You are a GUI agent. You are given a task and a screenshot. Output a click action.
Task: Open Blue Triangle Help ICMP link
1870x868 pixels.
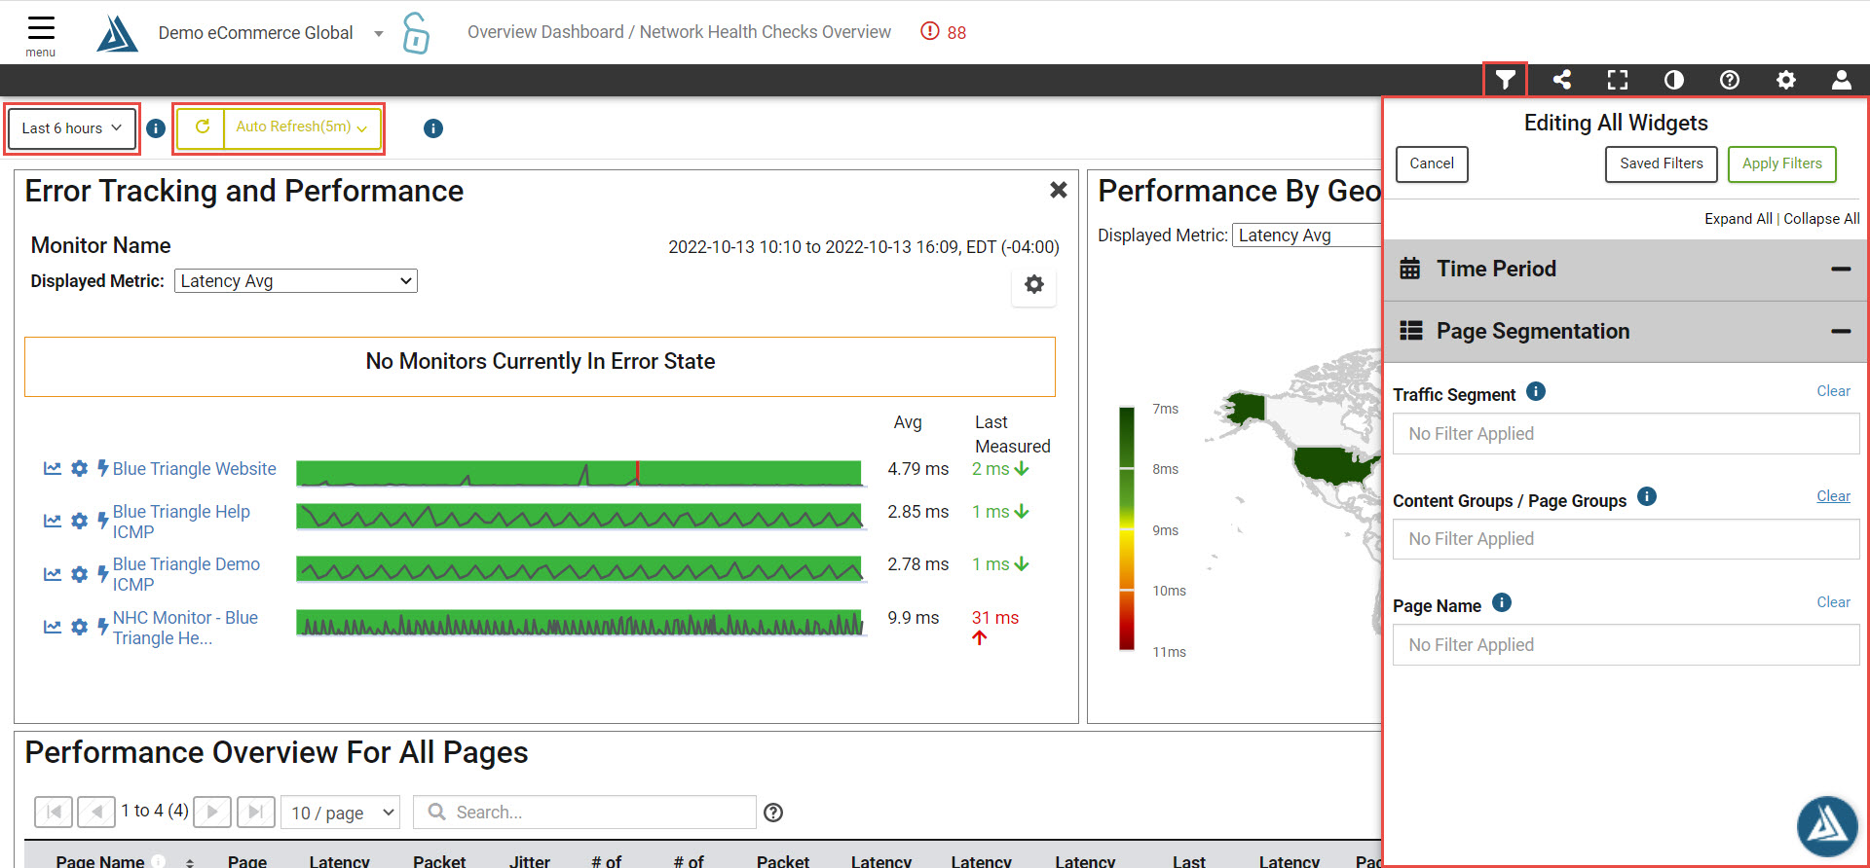pos(181,522)
